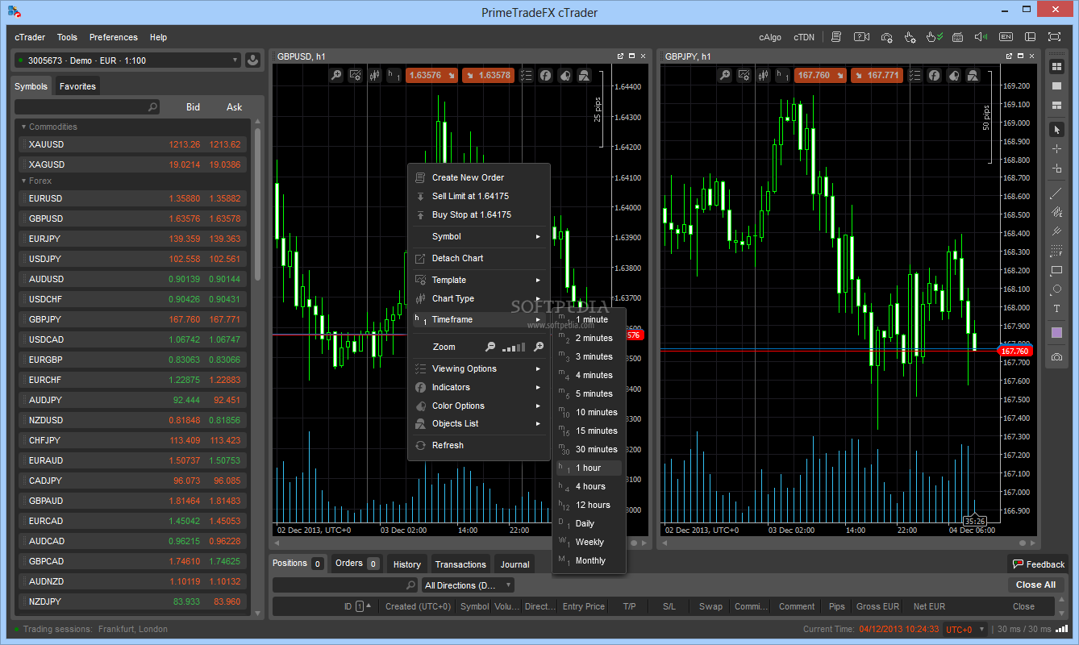
Task: Expand the Indicators submenu
Action: pyautogui.click(x=479, y=387)
